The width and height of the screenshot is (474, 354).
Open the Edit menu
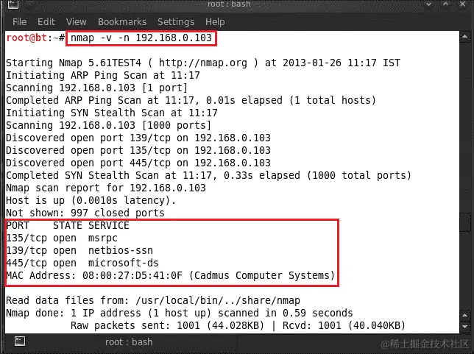[46, 22]
